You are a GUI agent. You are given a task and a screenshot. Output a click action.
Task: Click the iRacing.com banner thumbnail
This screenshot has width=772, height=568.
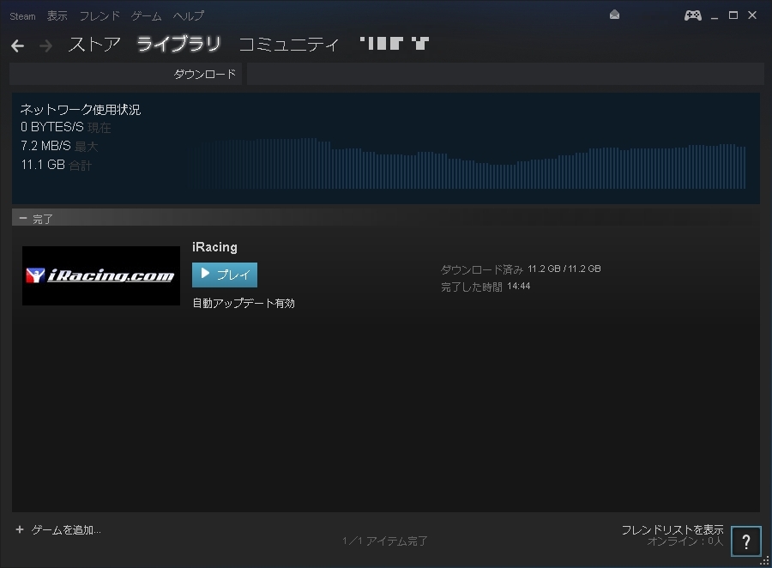tap(101, 275)
